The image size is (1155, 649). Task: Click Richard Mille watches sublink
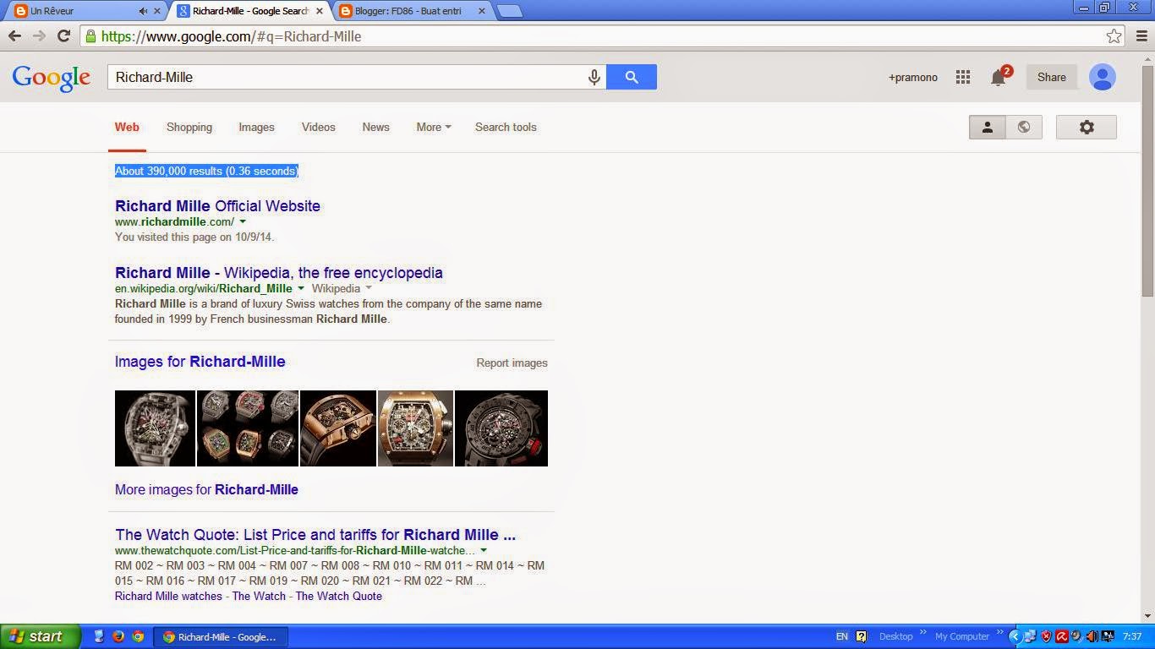(x=168, y=596)
